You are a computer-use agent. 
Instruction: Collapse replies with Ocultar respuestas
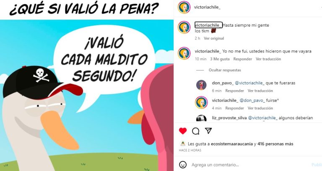tap(225, 70)
